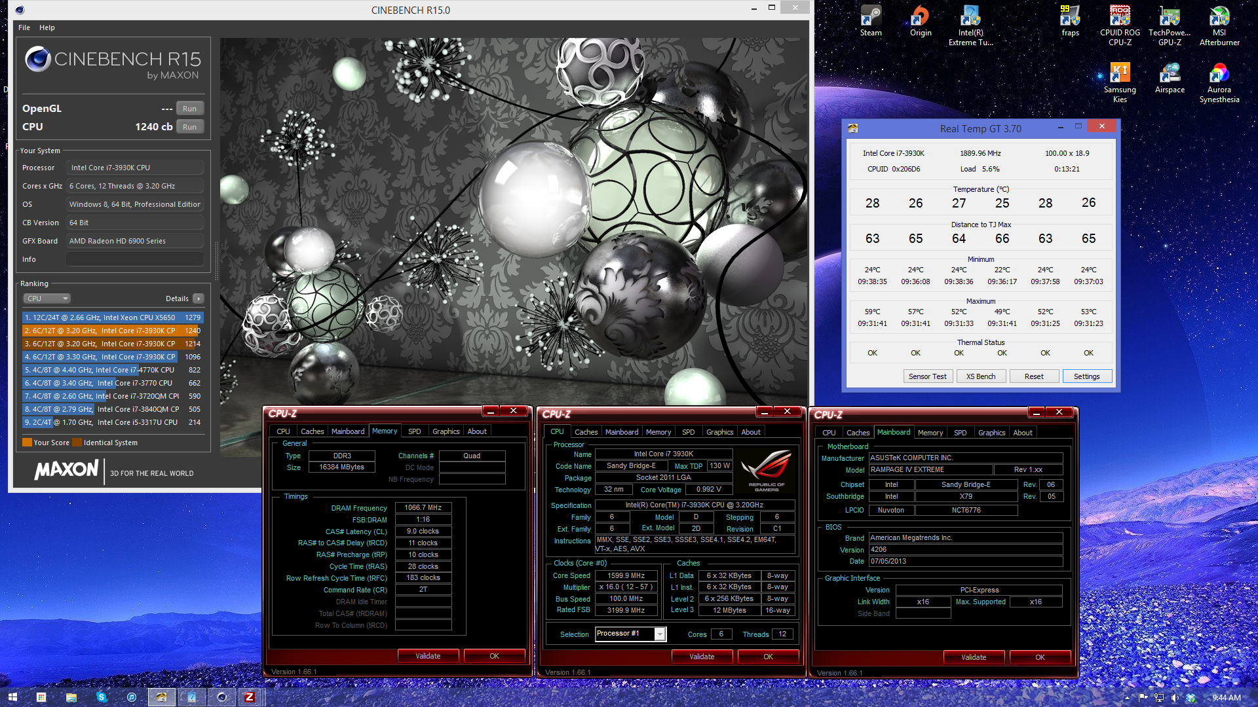Click BIOS version 4206 field
1258x707 pixels.
[966, 550]
